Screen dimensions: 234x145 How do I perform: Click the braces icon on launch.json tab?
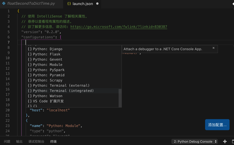pos(69,4)
